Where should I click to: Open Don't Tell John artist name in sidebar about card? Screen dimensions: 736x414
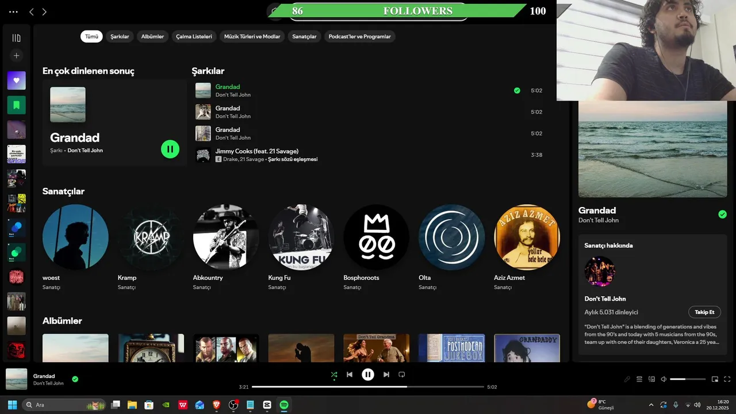pos(605,299)
